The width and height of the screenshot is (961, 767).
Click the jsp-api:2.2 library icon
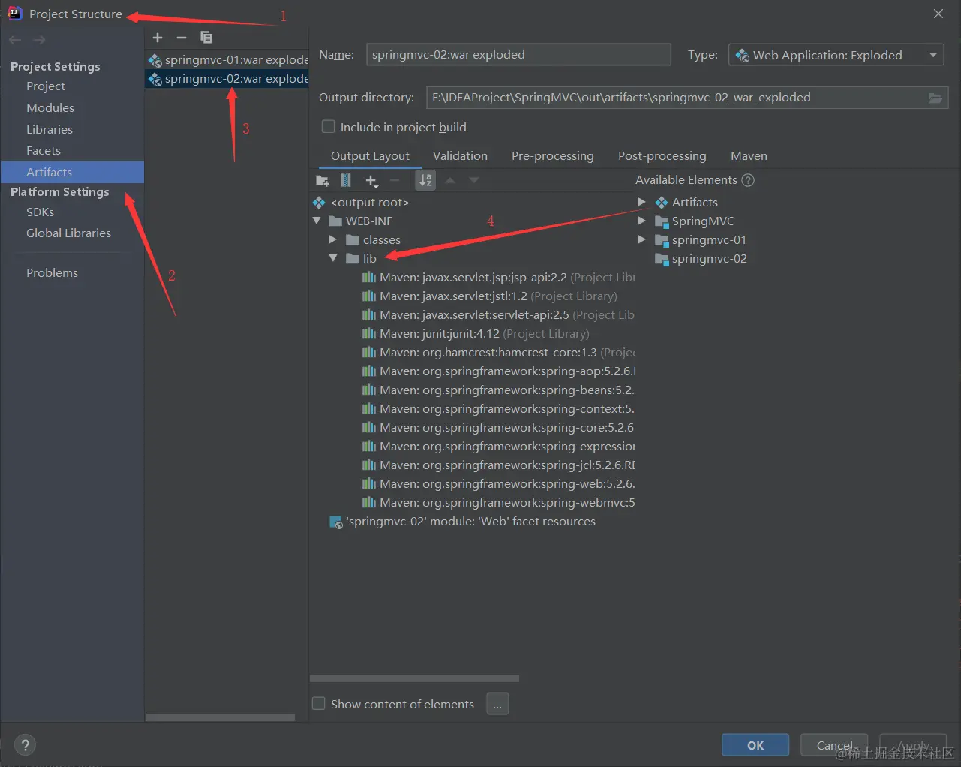[369, 278]
